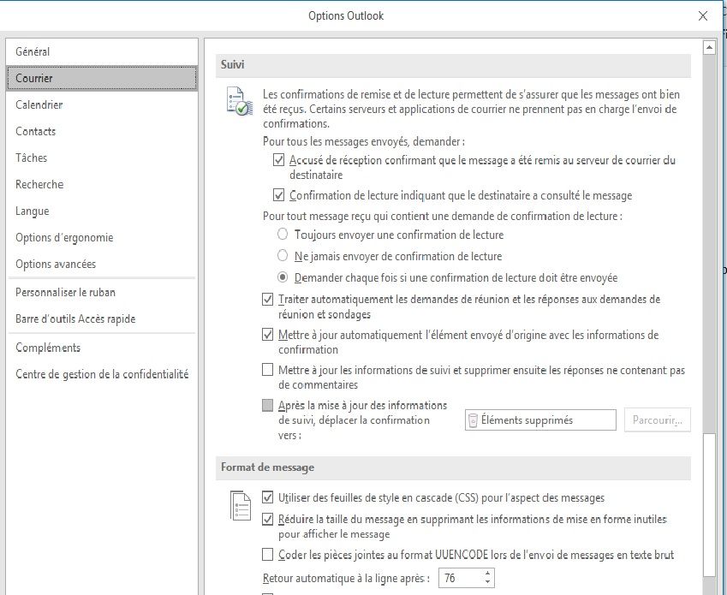Click the vertical scrollbar thumb
The width and height of the screenshot is (727, 595).
[x=709, y=505]
